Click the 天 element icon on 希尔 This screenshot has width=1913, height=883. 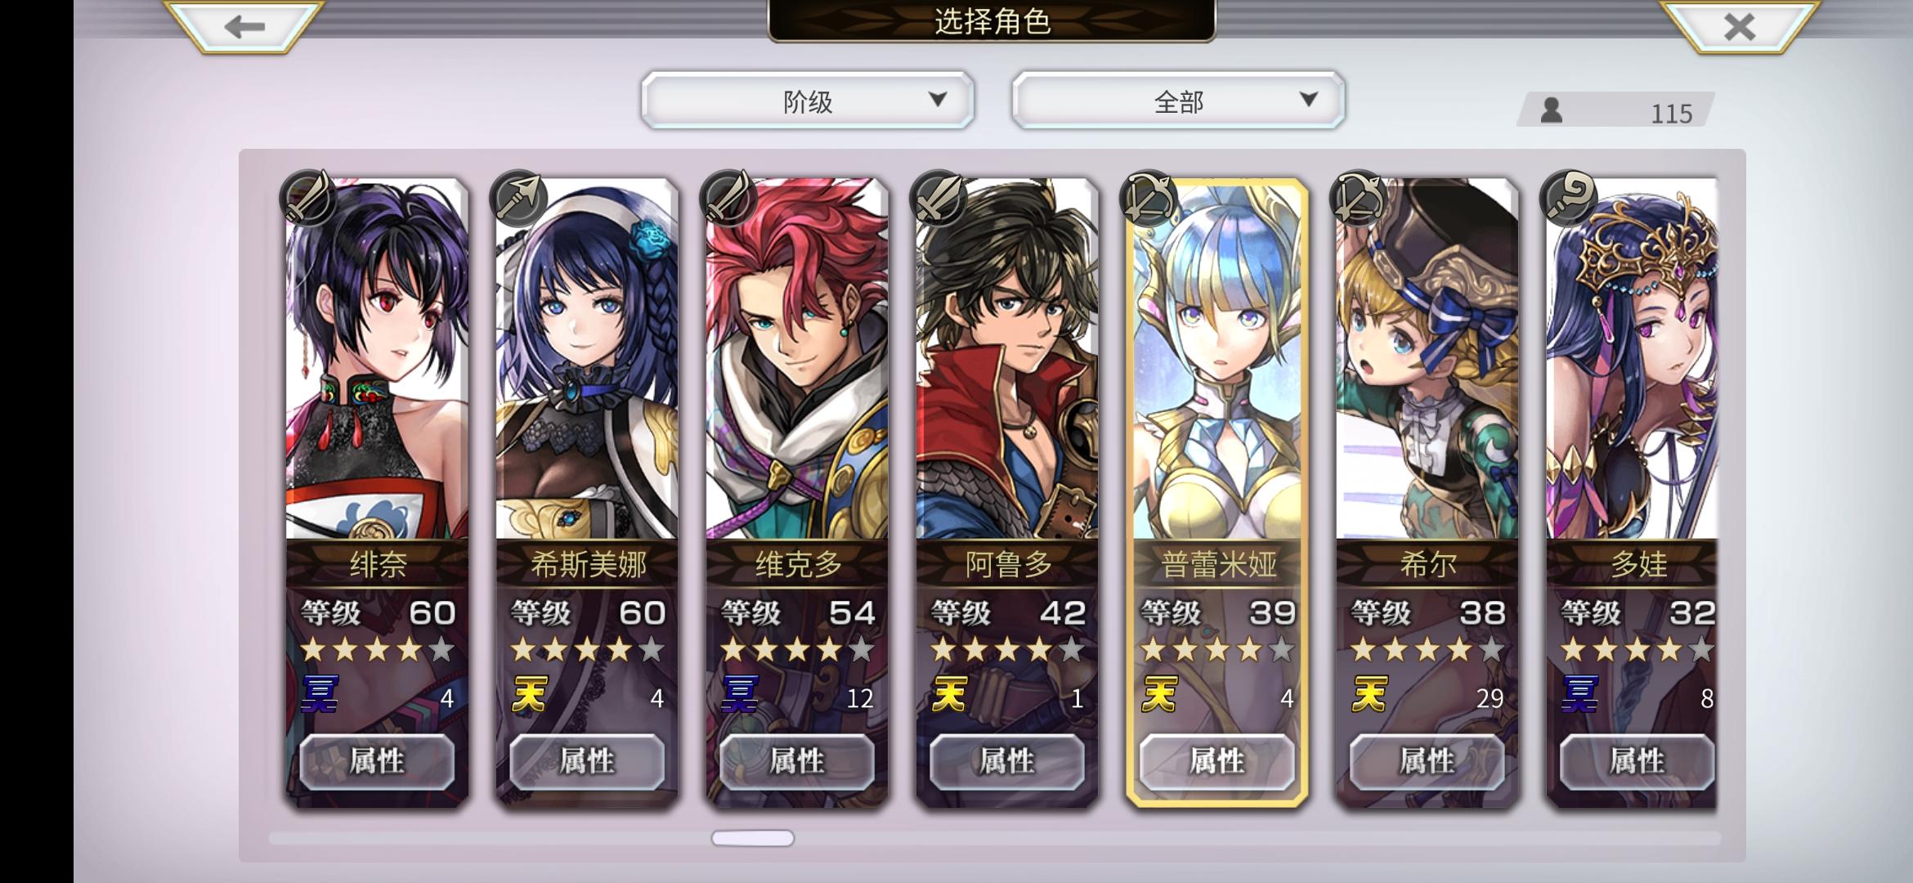pyautogui.click(x=1370, y=695)
